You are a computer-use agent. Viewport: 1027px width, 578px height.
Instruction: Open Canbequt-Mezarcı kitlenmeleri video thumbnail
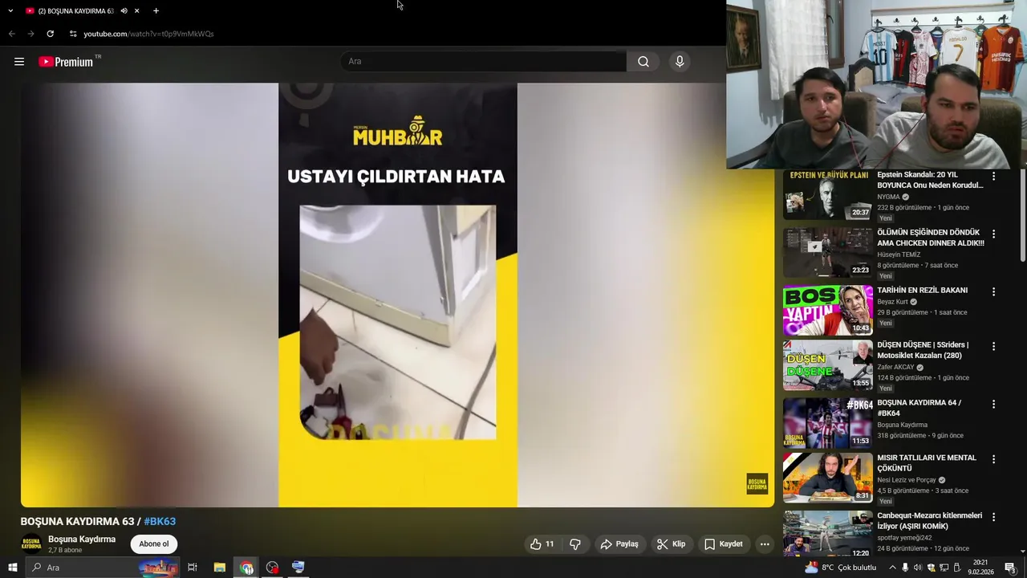827,534
